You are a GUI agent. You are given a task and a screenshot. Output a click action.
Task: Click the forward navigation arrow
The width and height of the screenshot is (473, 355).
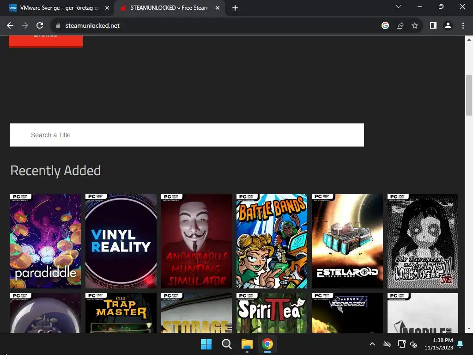(x=25, y=26)
